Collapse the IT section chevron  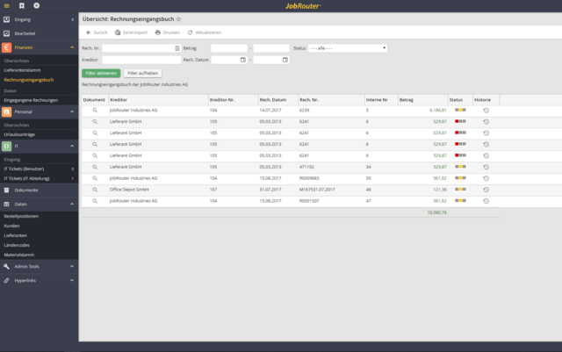pos(72,147)
